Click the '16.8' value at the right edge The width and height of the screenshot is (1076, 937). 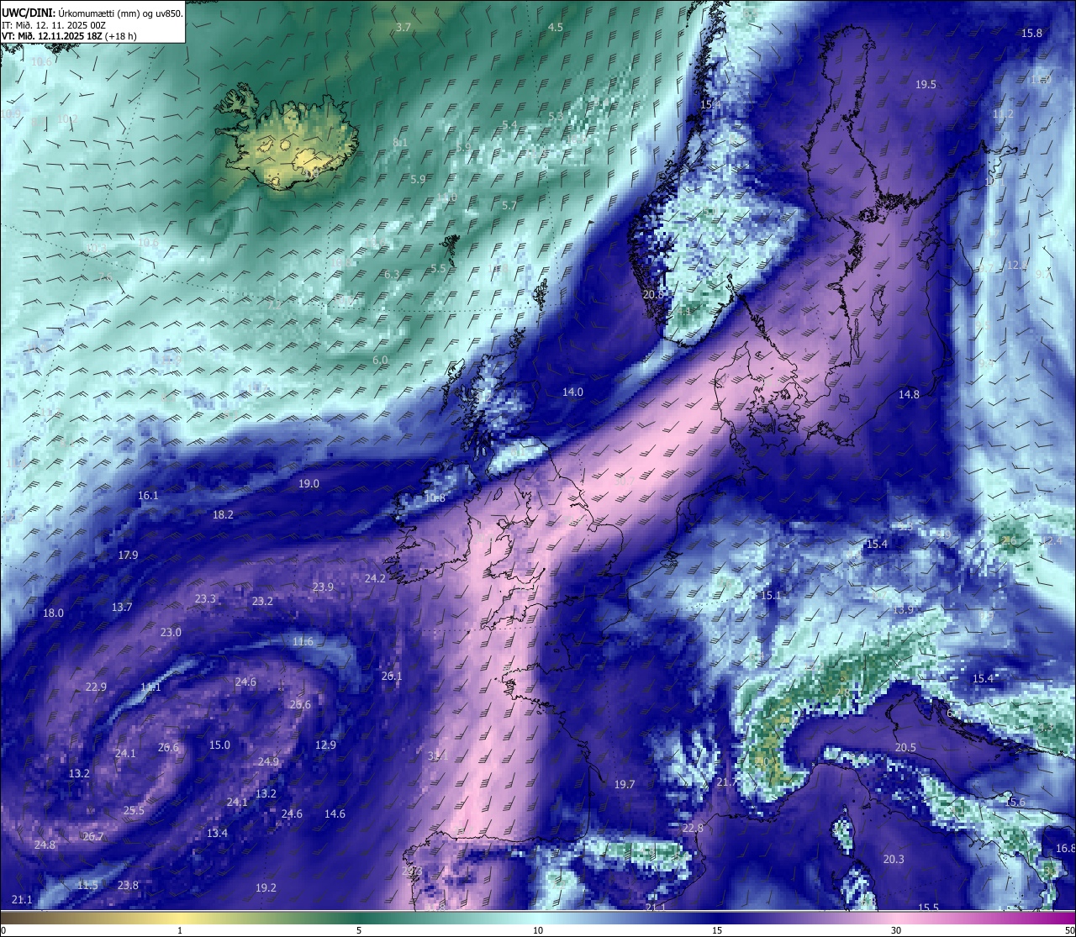tap(1065, 849)
